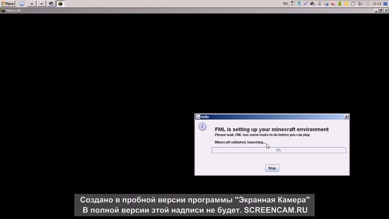Image resolution: width=389 pixels, height=219 pixels.
Task: Click the show desktop icon beside clock
Action: point(385,4)
